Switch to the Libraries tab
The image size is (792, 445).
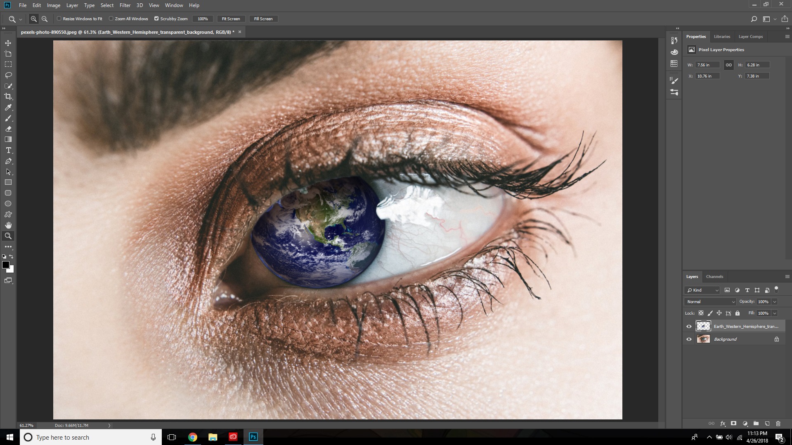coord(722,37)
